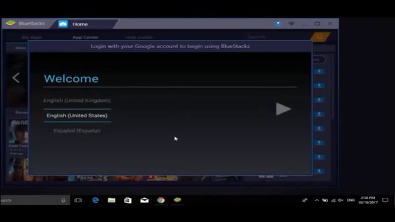
Task: Click the orange search button
Action: (x=320, y=37)
